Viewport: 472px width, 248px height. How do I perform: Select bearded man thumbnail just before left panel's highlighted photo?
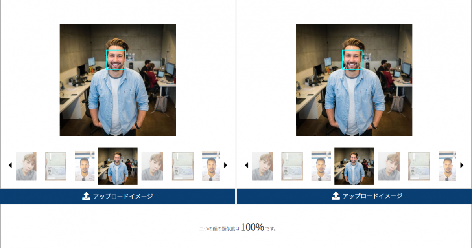click(x=85, y=166)
